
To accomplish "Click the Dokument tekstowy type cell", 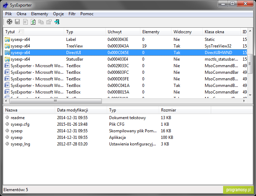I will pyautogui.click(x=127, y=118).
